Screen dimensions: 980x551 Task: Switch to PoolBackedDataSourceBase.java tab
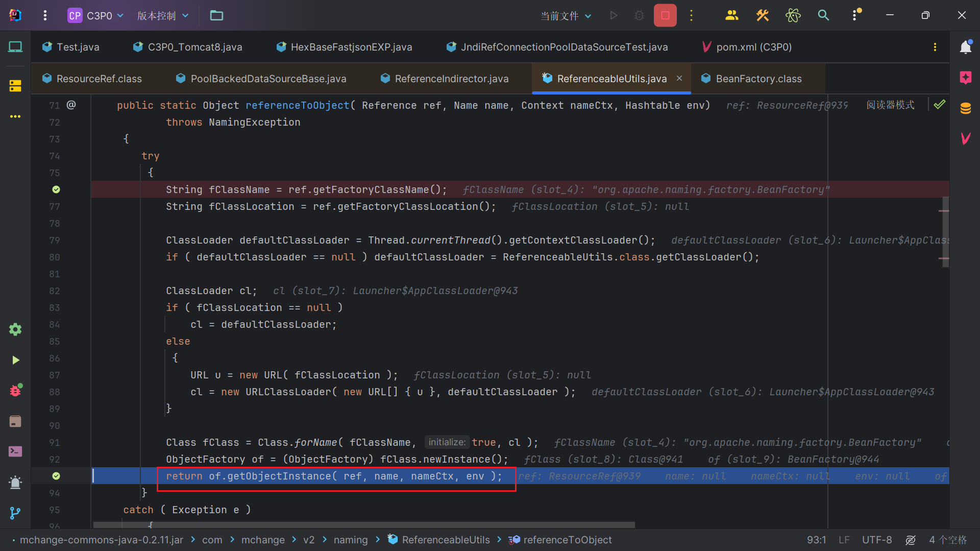261,79
